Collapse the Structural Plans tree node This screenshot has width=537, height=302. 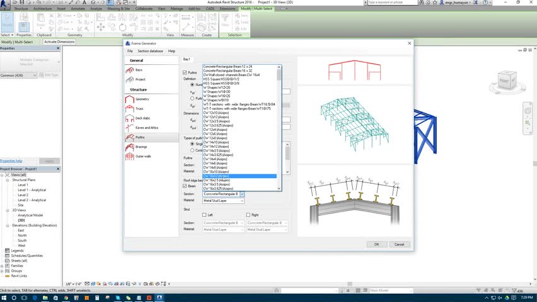(7, 180)
